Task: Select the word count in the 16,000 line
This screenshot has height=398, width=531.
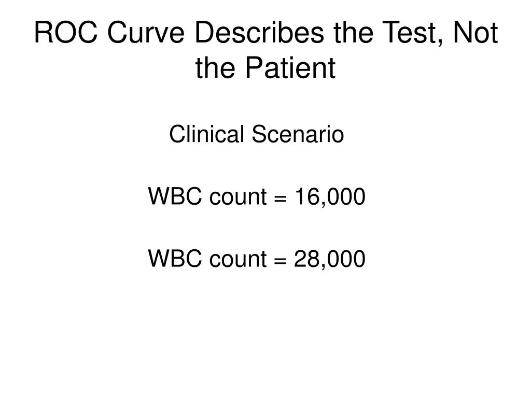Action: 238,197
